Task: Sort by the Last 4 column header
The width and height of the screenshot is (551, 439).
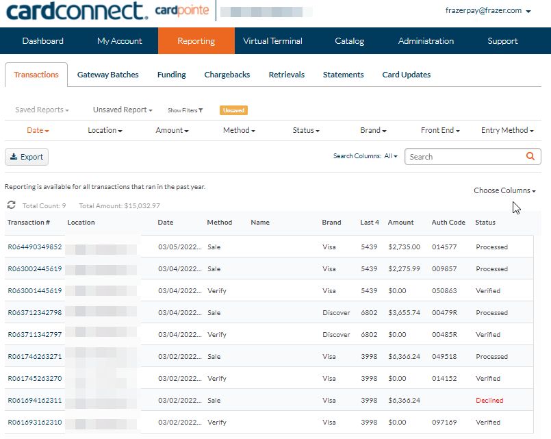Action: (370, 222)
